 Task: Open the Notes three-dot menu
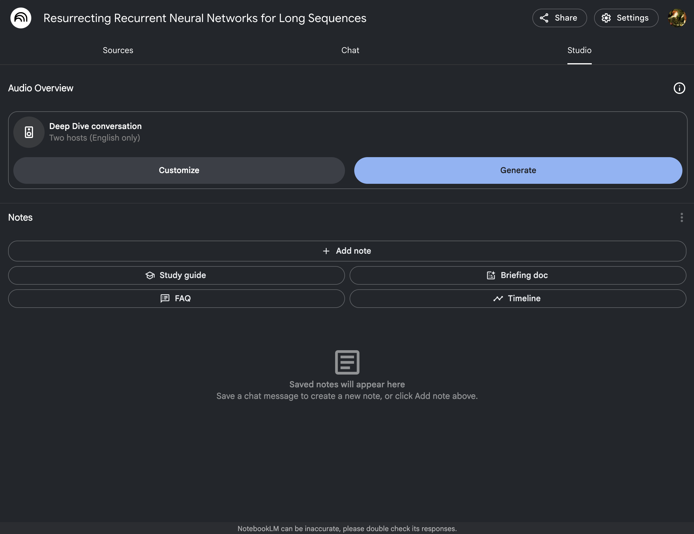point(681,217)
